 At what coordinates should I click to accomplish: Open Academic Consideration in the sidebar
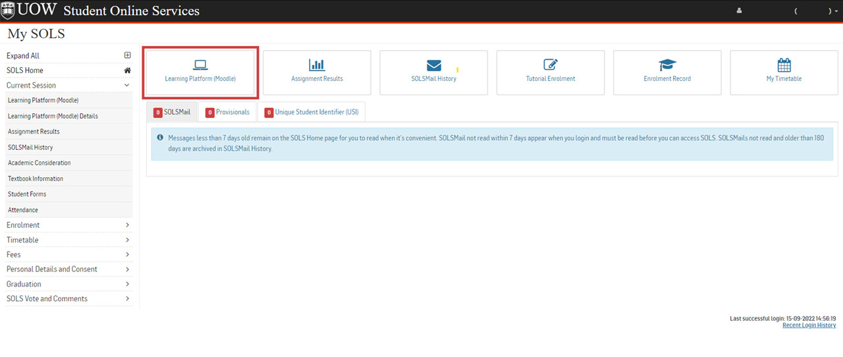[39, 163]
